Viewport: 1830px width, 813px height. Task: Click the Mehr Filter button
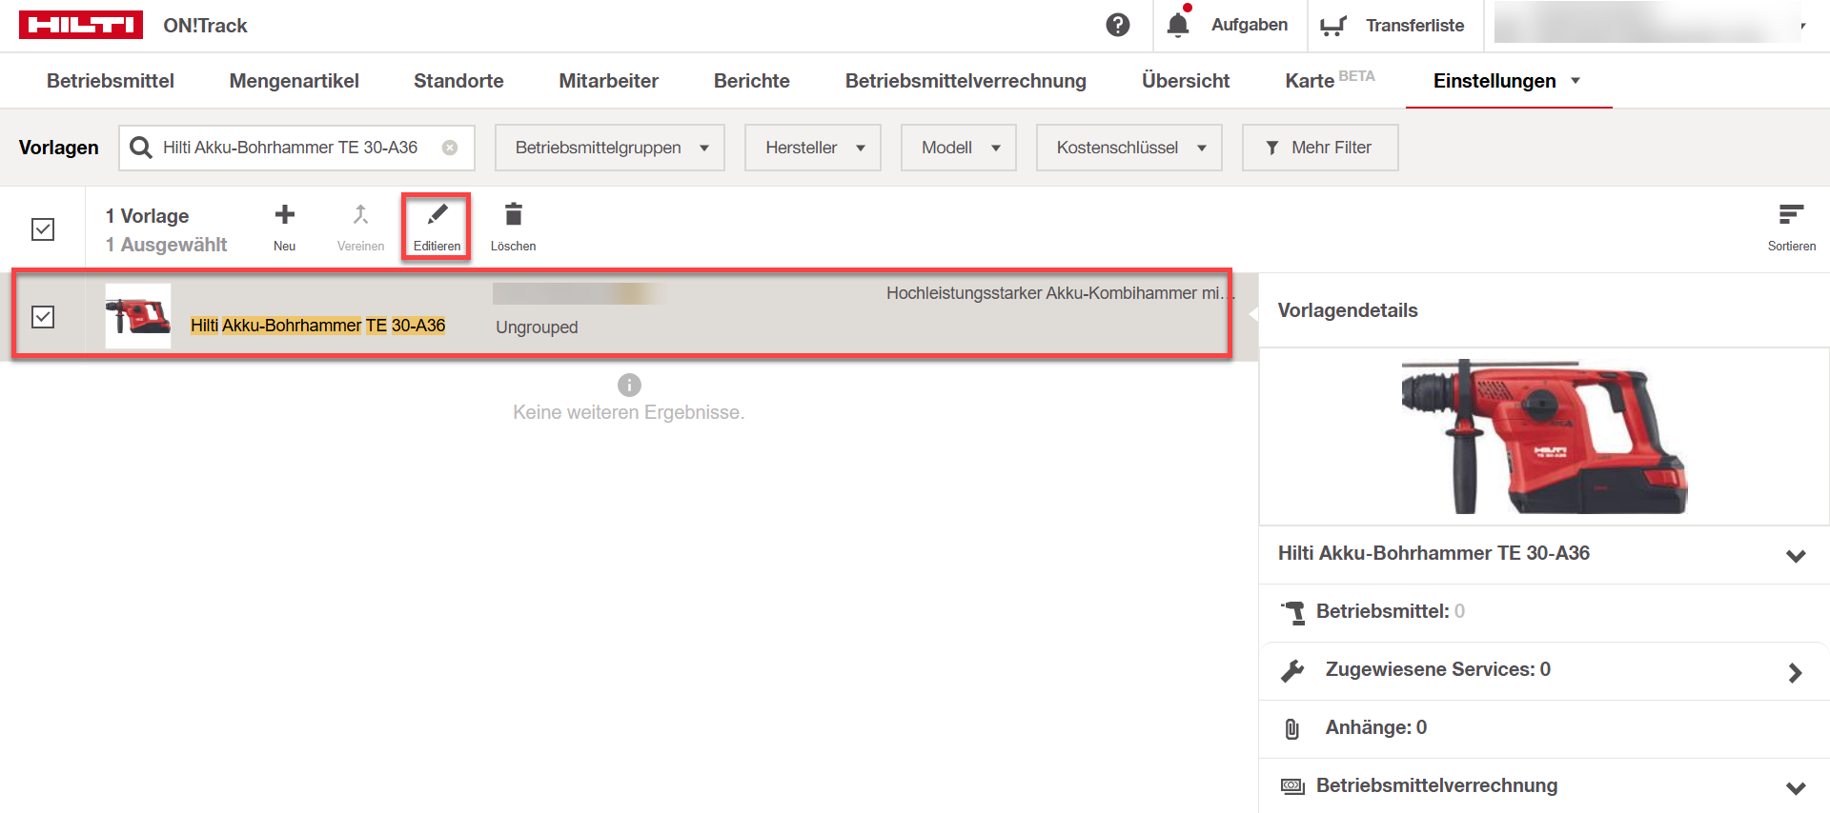pos(1320,148)
